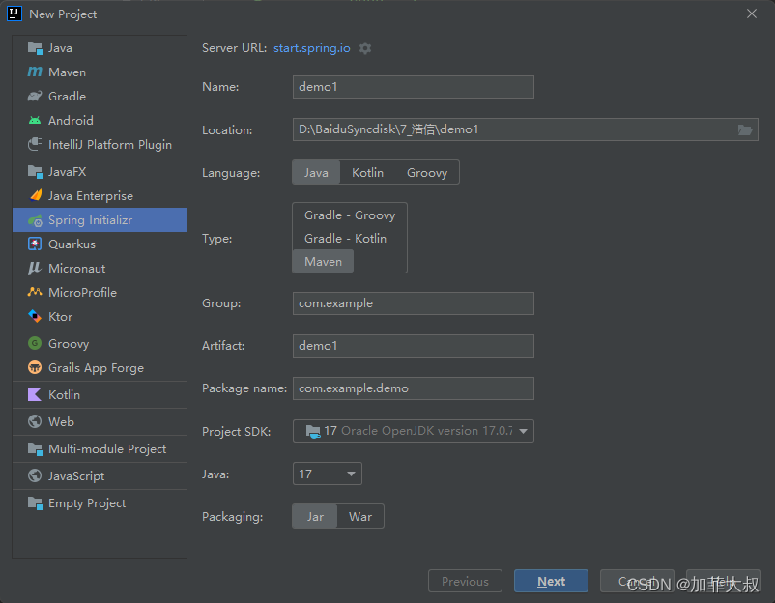This screenshot has width=775, height=603.
Task: Choose the Micronaut mu icon
Action: [35, 269]
